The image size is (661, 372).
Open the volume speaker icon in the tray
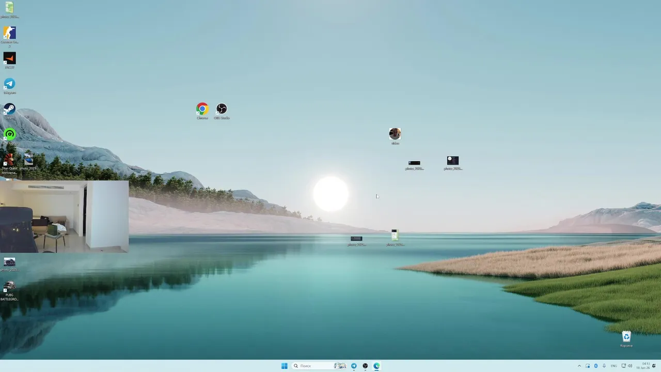tap(630, 366)
